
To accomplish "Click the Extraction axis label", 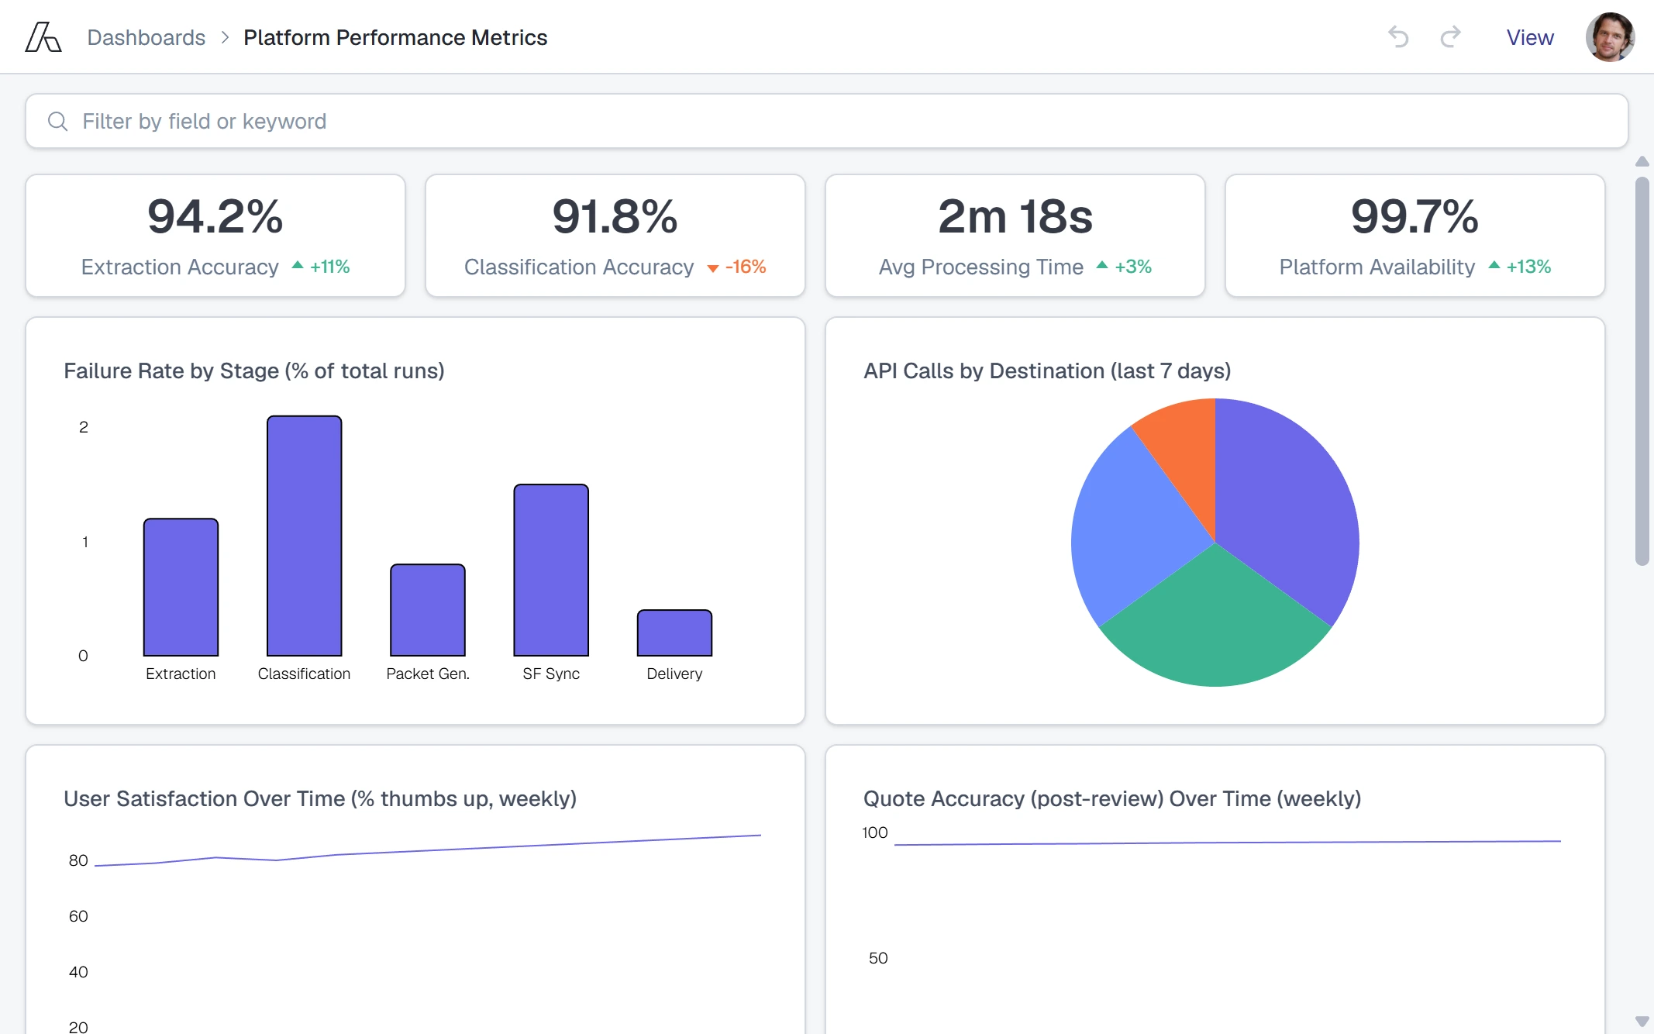I will (181, 674).
